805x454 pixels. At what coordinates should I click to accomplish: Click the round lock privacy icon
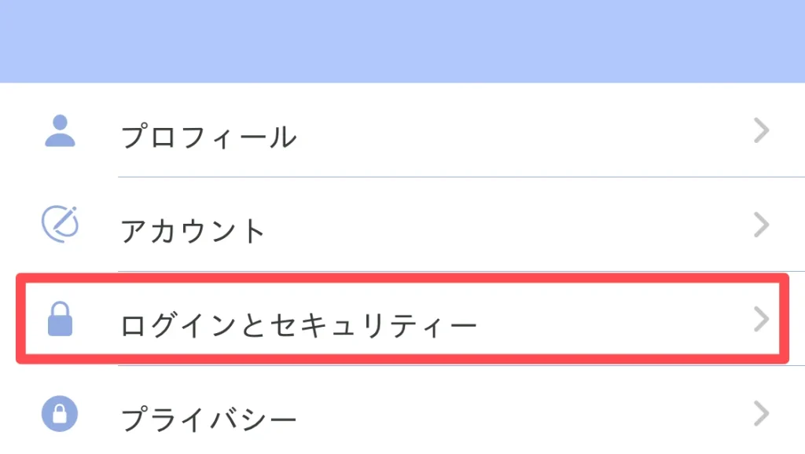tap(60, 413)
